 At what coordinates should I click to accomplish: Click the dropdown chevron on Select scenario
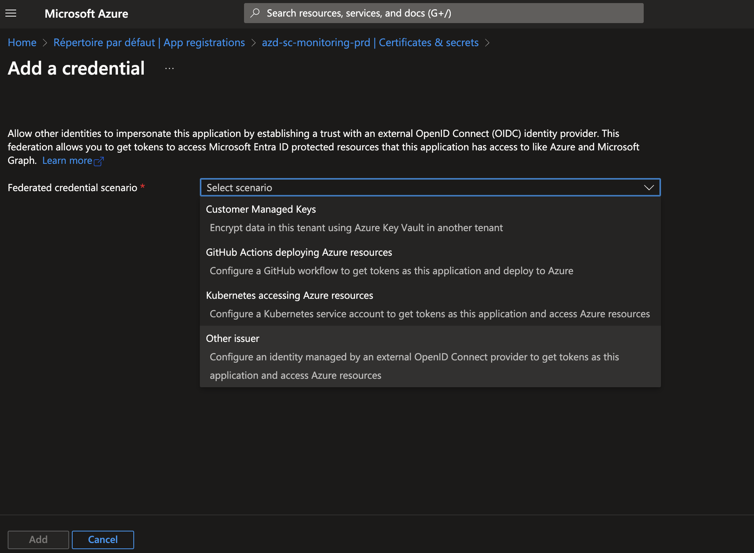tap(649, 188)
